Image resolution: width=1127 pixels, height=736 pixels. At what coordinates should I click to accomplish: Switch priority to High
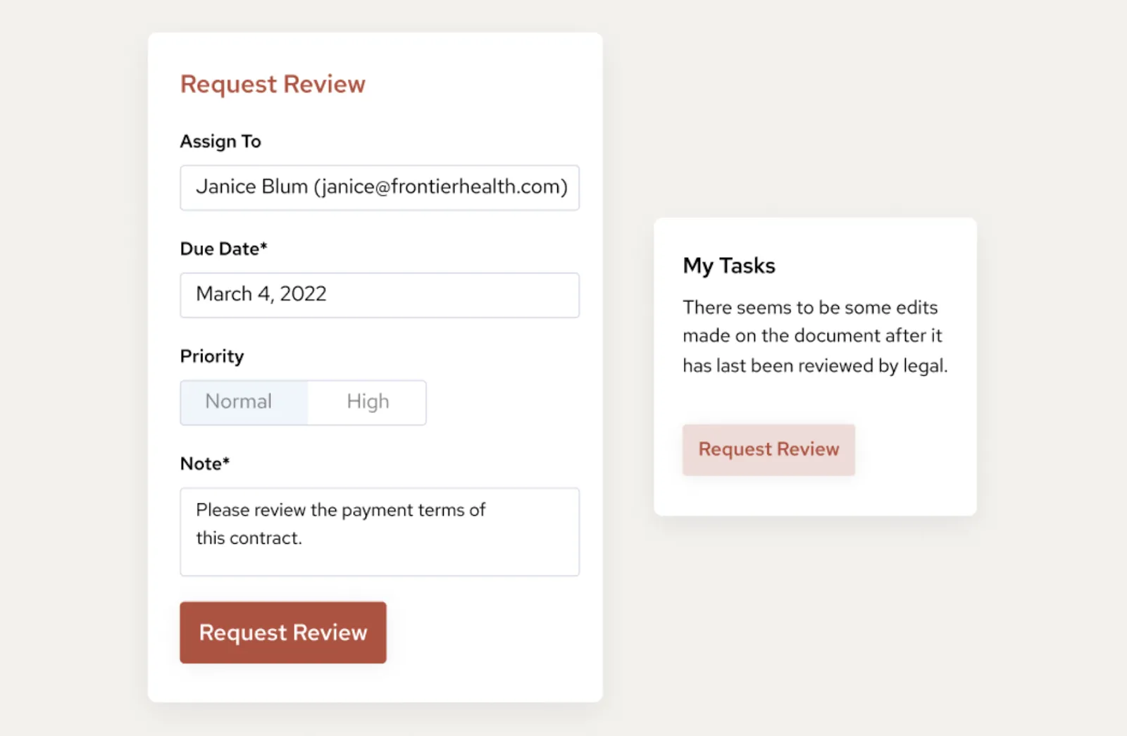[367, 401]
